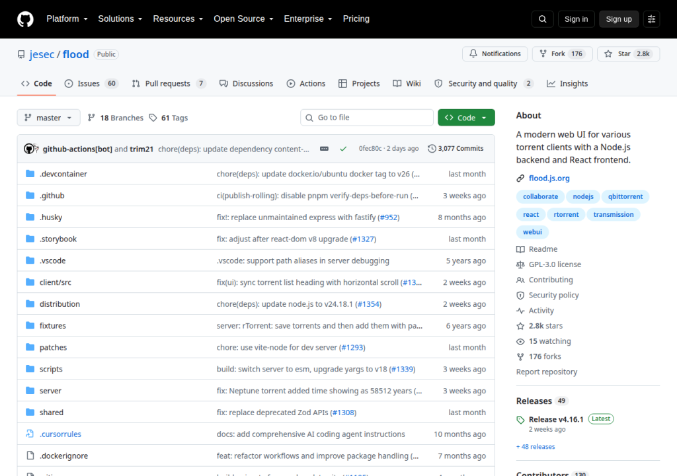Open the shared folder name
This screenshot has height=476, width=677.
[52, 413]
